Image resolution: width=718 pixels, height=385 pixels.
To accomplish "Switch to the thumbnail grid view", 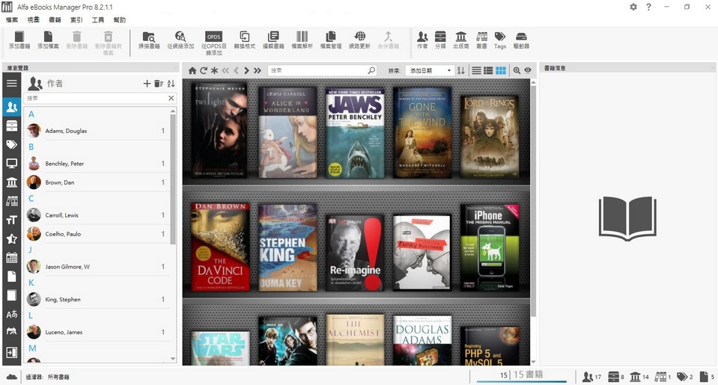I will pyautogui.click(x=500, y=70).
